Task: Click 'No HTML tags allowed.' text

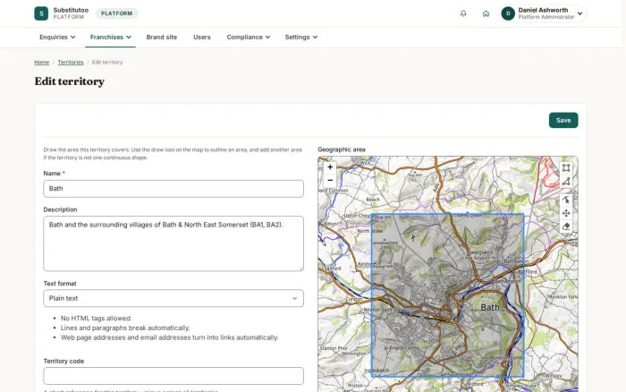Action: pyautogui.click(x=97, y=318)
